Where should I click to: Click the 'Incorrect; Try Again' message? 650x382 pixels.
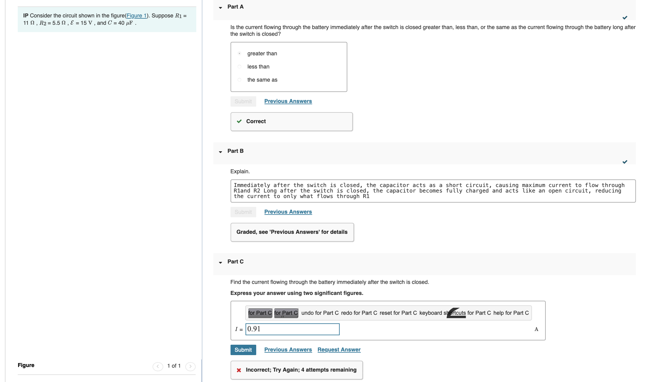point(301,370)
